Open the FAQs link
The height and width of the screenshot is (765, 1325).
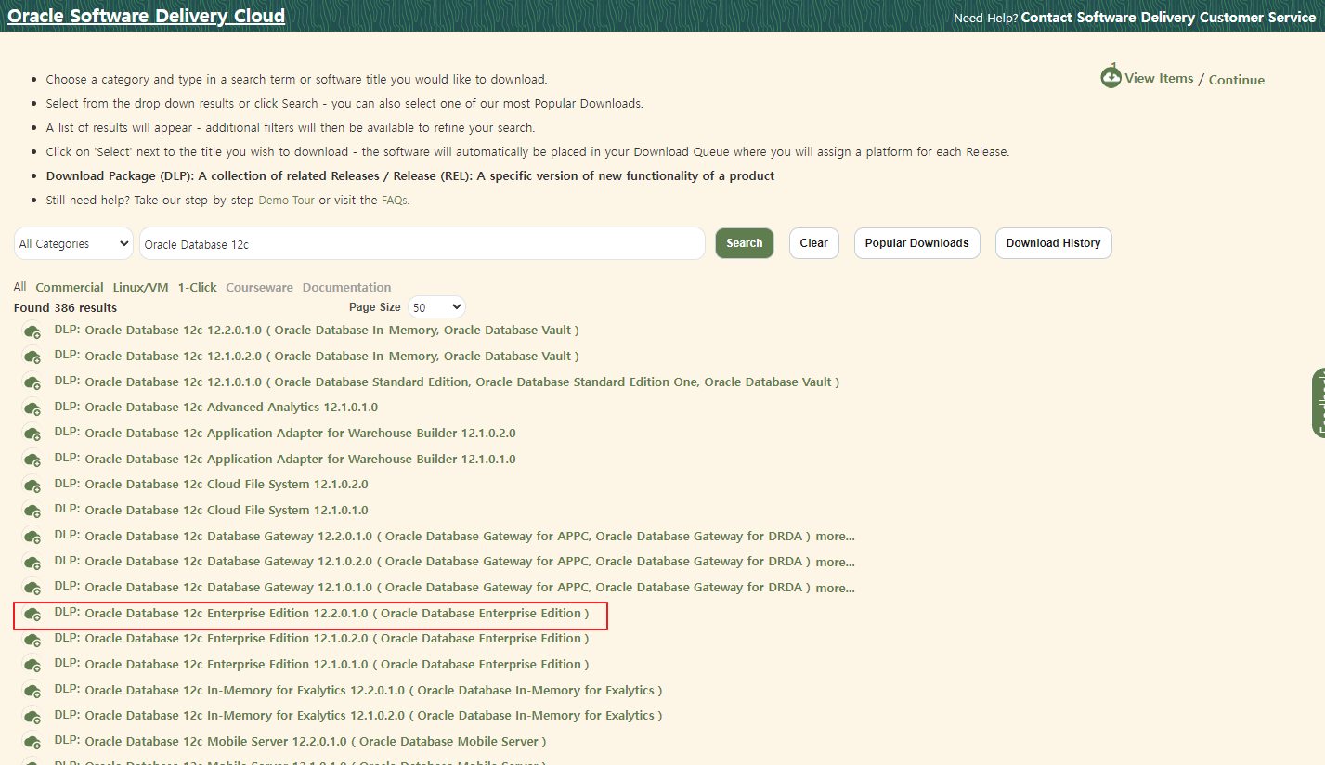395,200
